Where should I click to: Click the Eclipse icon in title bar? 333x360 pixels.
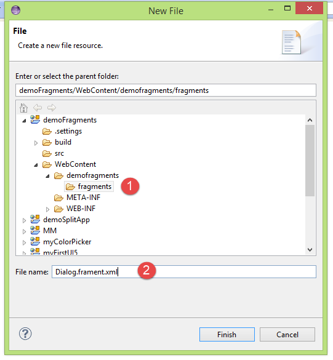(15, 10)
